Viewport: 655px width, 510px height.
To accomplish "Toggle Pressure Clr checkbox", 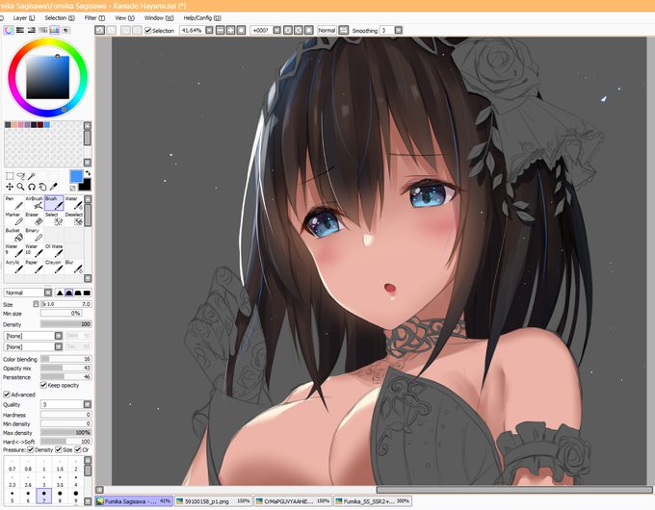I will click(78, 450).
